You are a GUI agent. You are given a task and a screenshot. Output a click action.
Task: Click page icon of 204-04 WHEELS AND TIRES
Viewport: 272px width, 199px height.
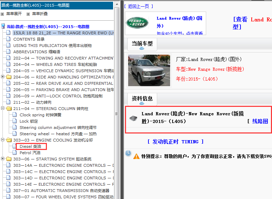[8, 64]
